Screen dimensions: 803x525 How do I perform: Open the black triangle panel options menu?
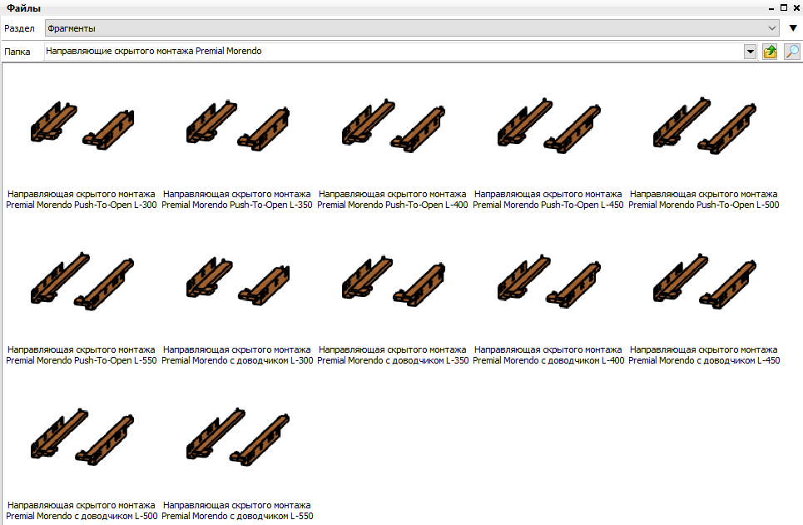[793, 28]
